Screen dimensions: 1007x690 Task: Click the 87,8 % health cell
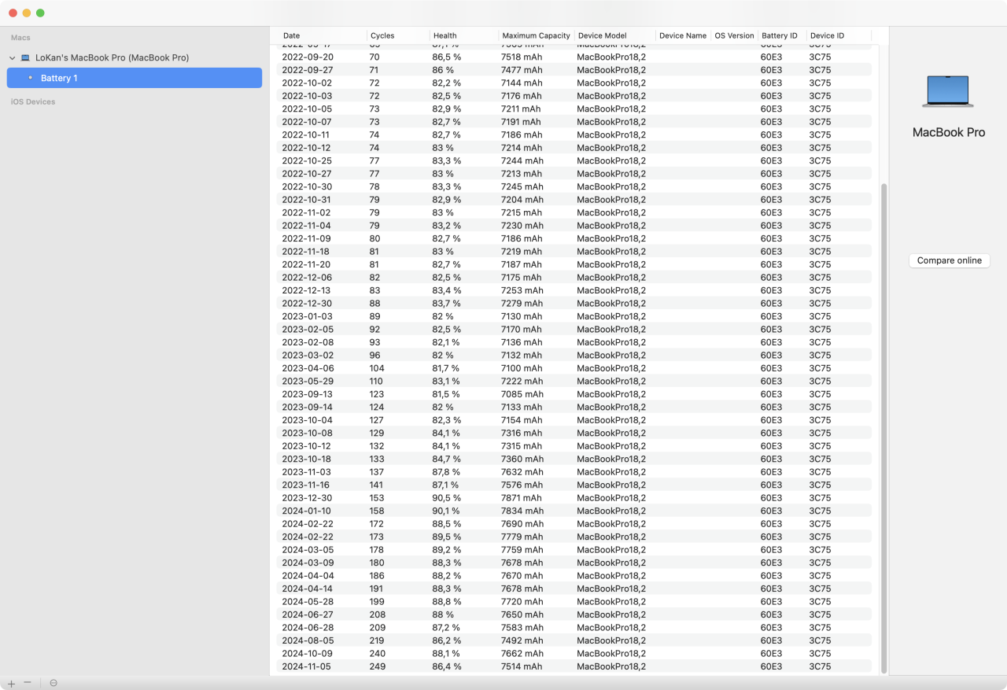[x=447, y=472]
